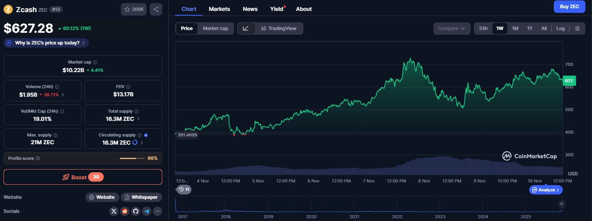
Task: Open the X (Twitter) social link
Action: pos(113,211)
